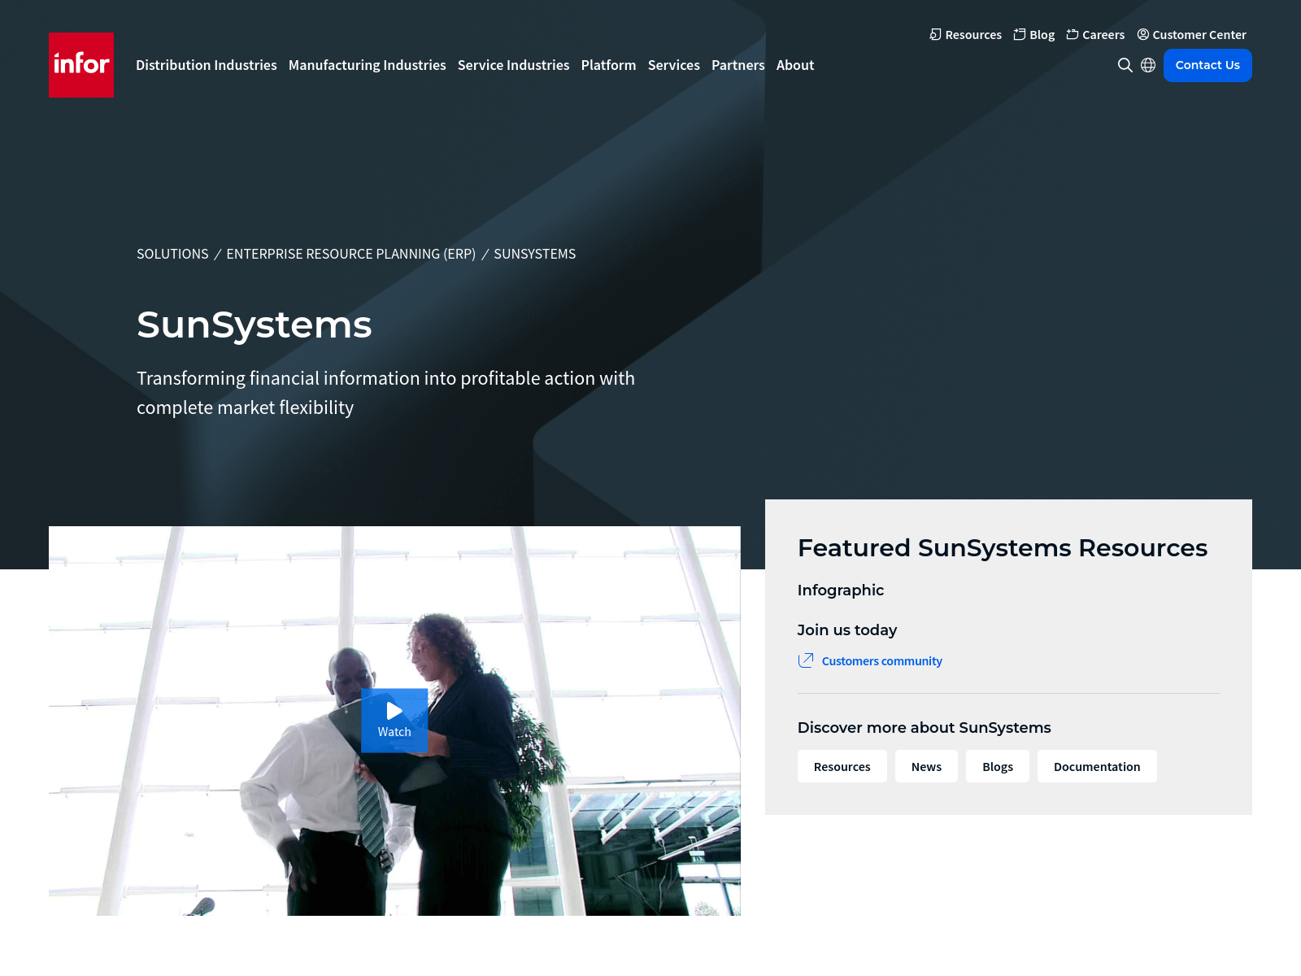
Task: Open the Customers community link
Action: [882, 661]
